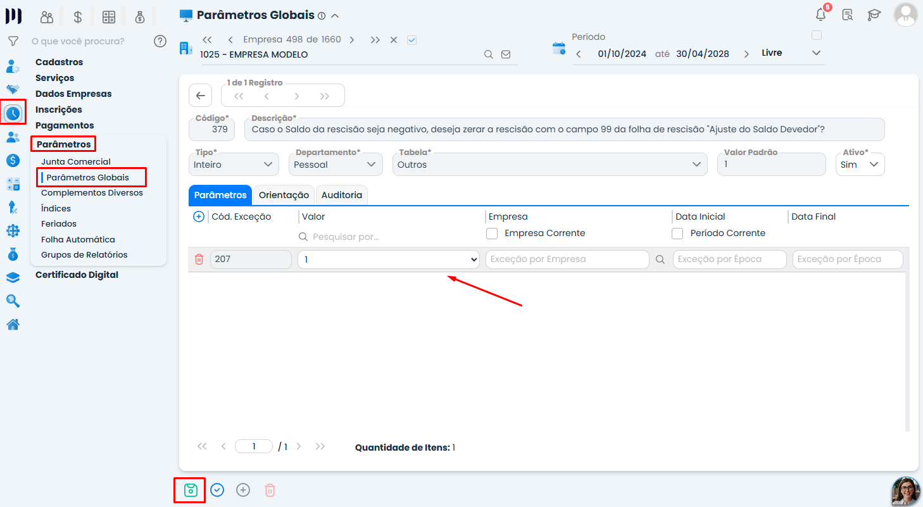Open the Tipo dropdown
The width and height of the screenshot is (923, 507).
pos(234,165)
